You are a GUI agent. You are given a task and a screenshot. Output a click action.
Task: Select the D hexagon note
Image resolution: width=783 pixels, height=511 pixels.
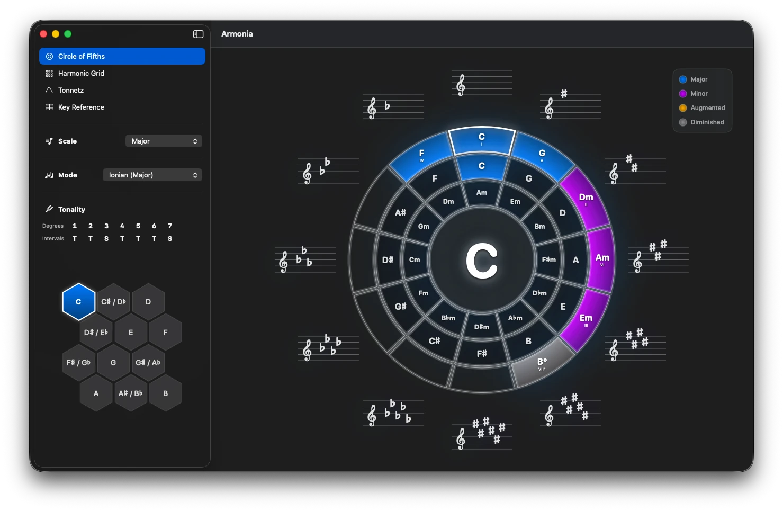[x=148, y=302]
